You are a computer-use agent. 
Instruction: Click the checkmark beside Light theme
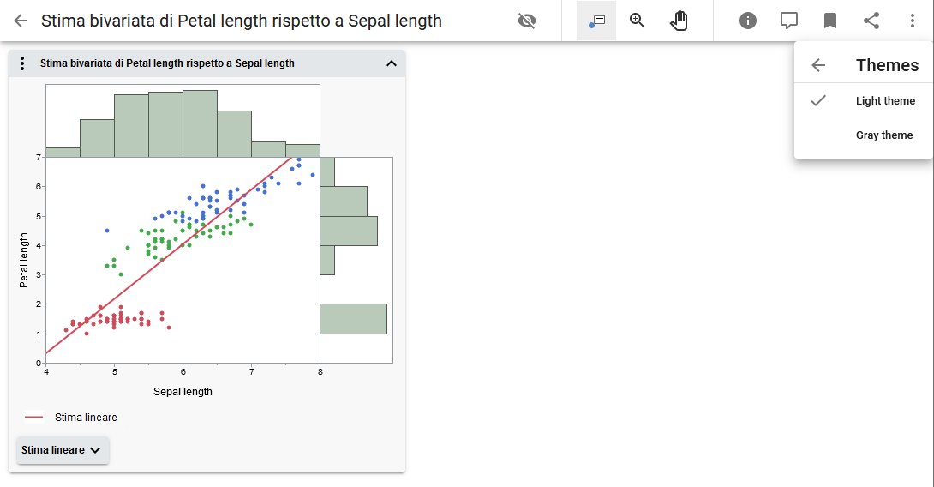click(818, 101)
